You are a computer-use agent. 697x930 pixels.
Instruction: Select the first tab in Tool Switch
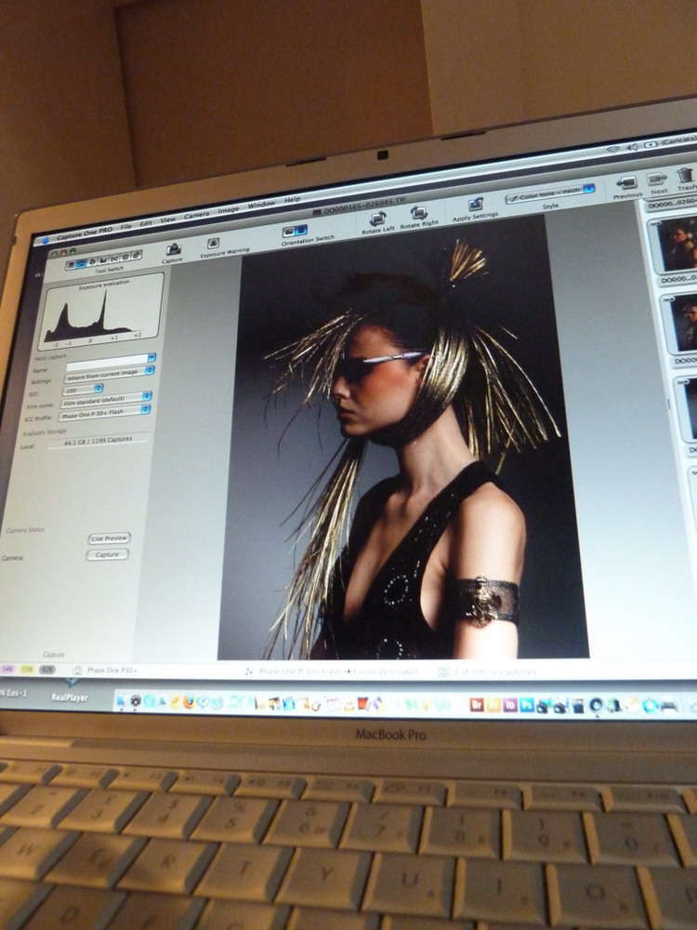pos(71,264)
